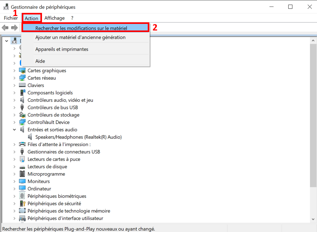Open the Affichage menu

click(54, 18)
